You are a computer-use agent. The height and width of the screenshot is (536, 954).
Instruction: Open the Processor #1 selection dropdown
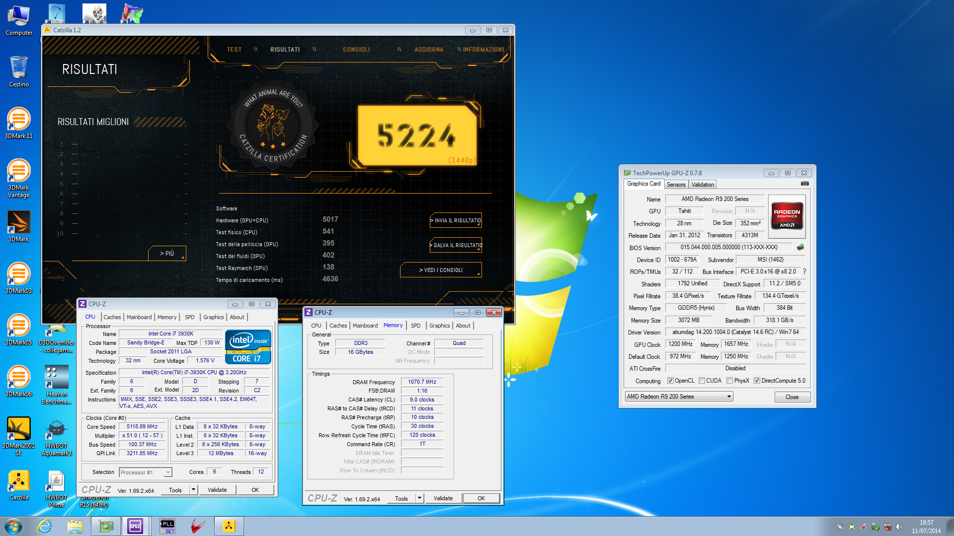pyautogui.click(x=145, y=472)
